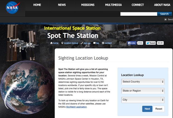Click the 234k Facebook like count
Viewport: 173px width, 118px height.
click(140, 43)
